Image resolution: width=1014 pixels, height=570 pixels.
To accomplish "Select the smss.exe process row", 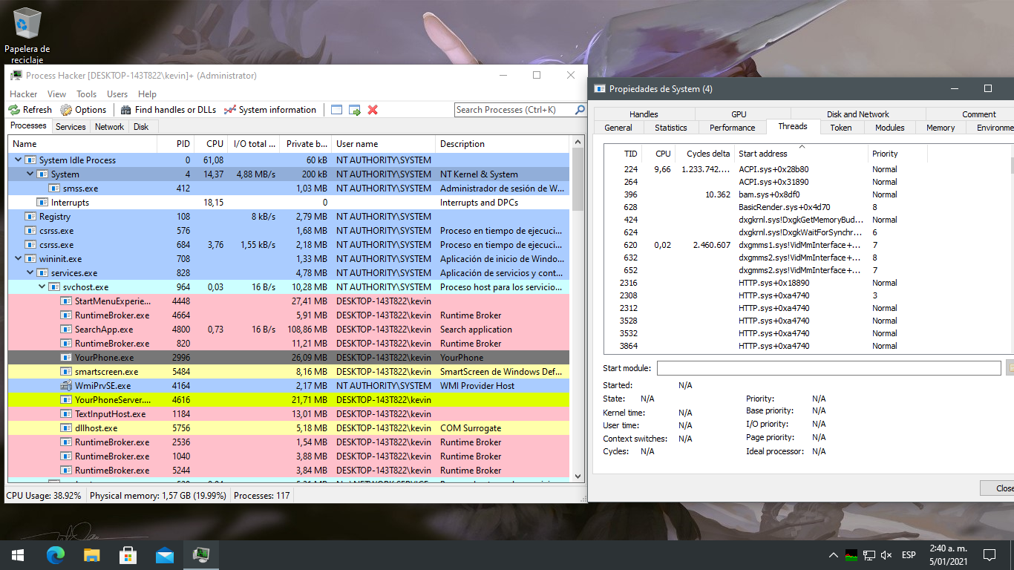I will (289, 189).
